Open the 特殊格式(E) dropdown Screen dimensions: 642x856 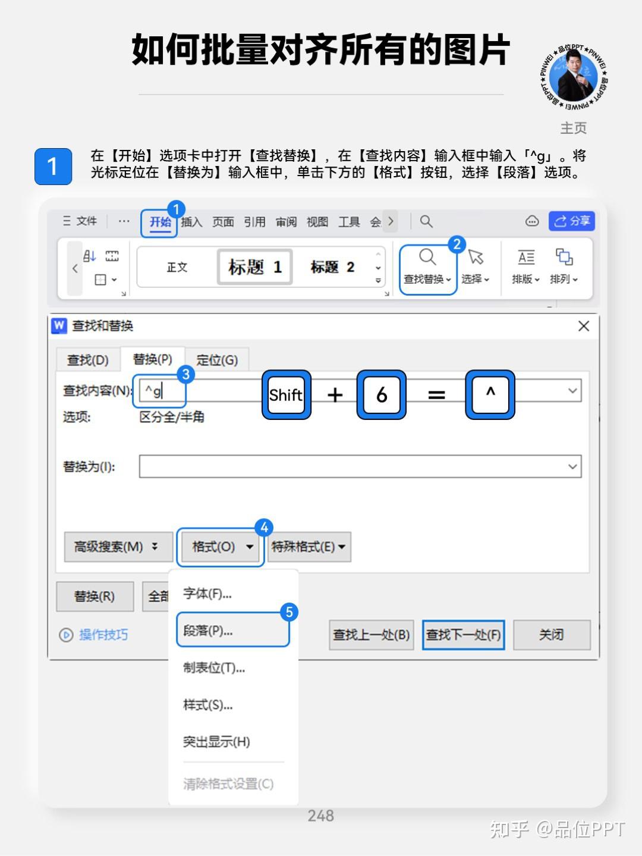coord(307,546)
